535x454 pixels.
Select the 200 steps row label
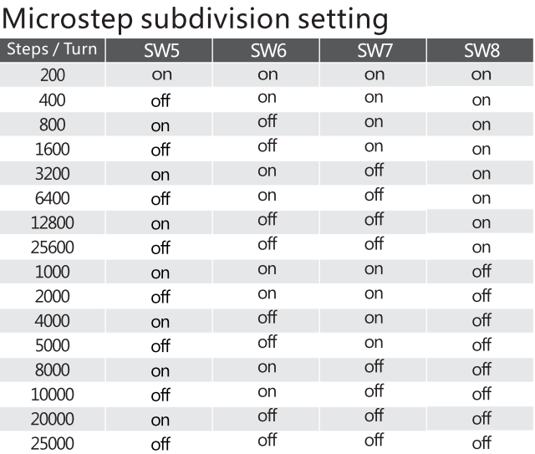pyautogui.click(x=53, y=75)
